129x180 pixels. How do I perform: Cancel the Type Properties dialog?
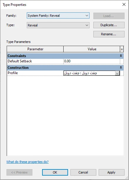83,172
